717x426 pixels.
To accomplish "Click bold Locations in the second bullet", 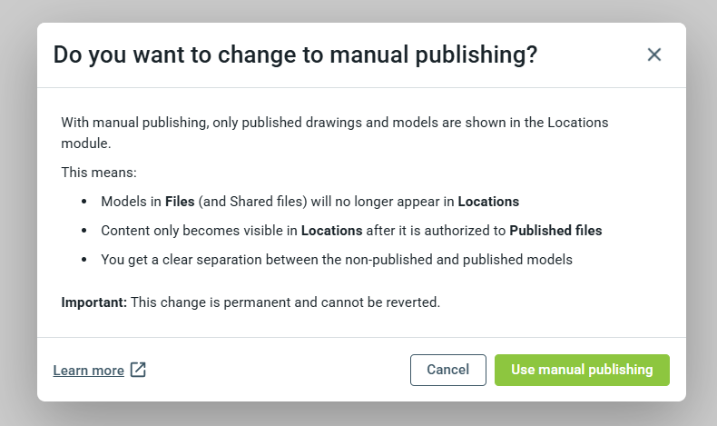I will [331, 230].
